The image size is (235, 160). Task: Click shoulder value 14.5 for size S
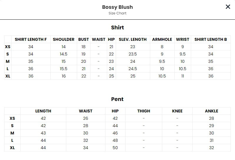point(64,54)
